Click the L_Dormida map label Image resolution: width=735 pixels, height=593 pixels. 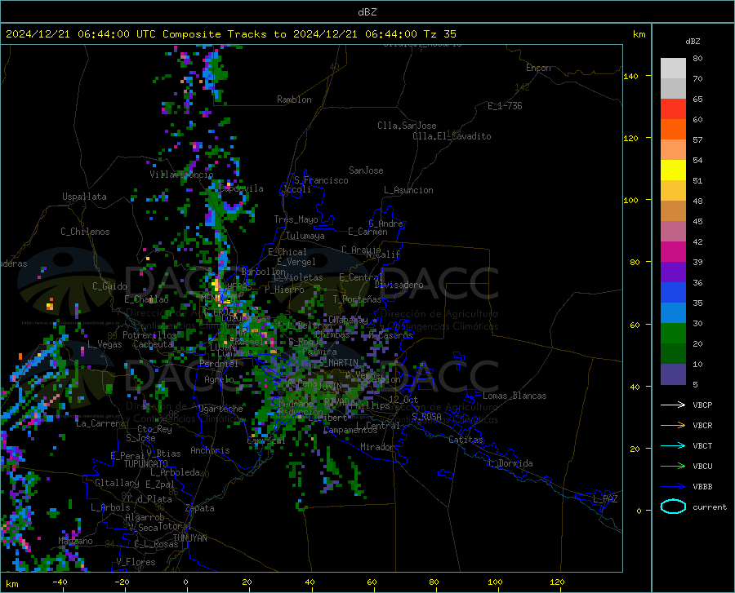[510, 463]
